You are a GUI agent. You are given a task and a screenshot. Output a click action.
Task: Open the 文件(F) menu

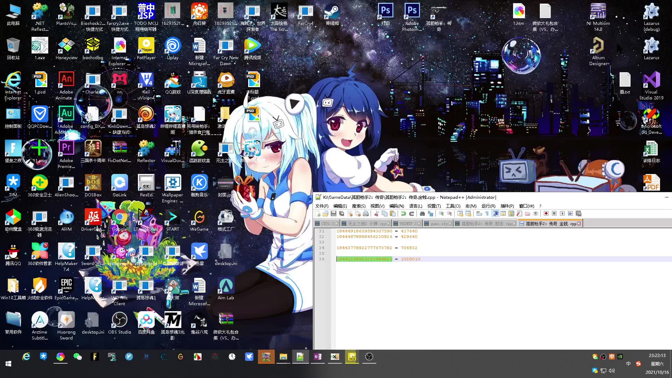[x=322, y=206]
